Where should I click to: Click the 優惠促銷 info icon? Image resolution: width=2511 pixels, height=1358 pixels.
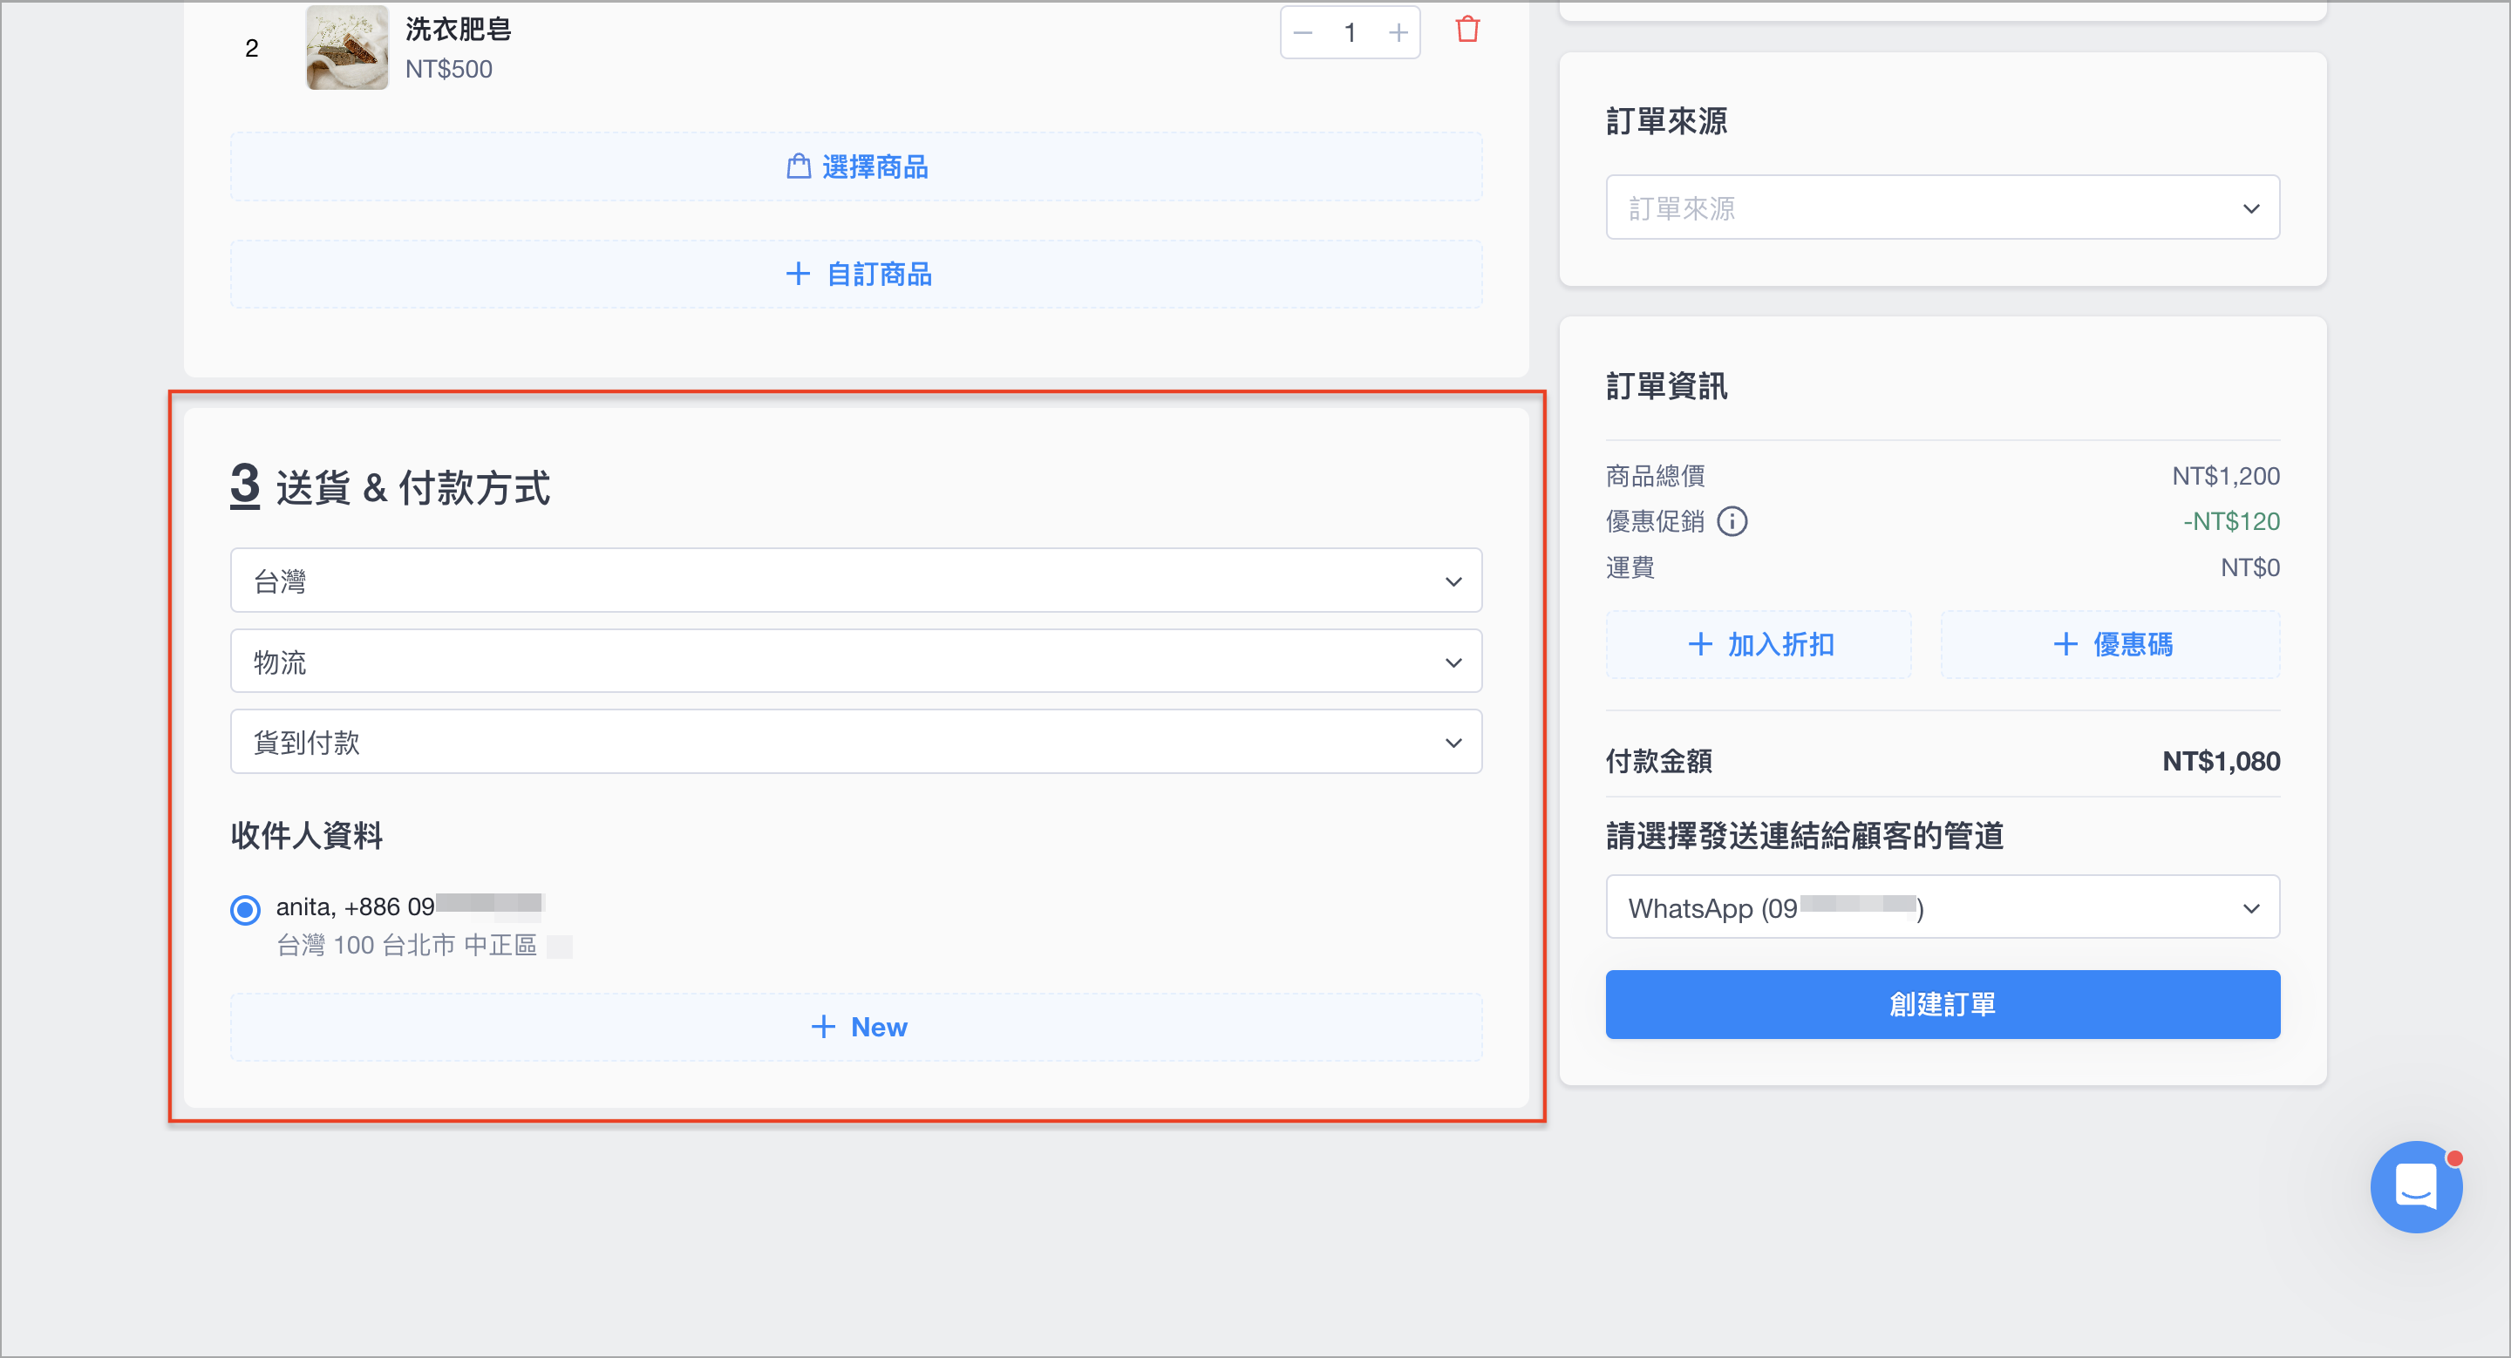point(1732,521)
